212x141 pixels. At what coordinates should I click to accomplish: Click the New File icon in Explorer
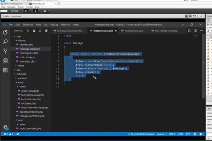point(28,31)
